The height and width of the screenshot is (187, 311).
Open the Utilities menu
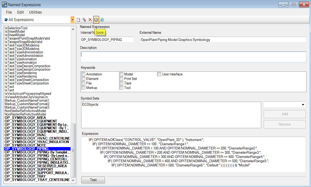click(35, 12)
